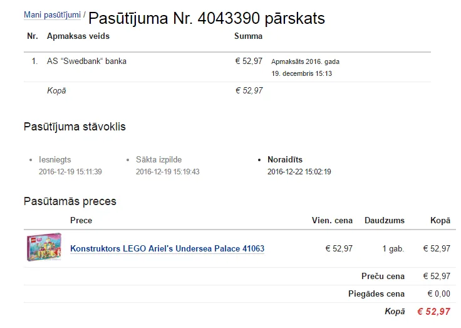
Task: Click the Daudzums column header
Action: [x=384, y=221]
